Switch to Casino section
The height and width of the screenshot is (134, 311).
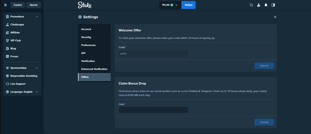(x=18, y=5)
